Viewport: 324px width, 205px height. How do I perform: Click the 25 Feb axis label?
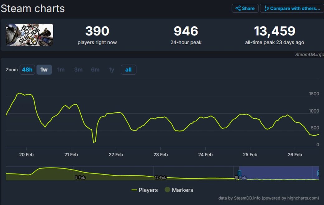point(250,155)
